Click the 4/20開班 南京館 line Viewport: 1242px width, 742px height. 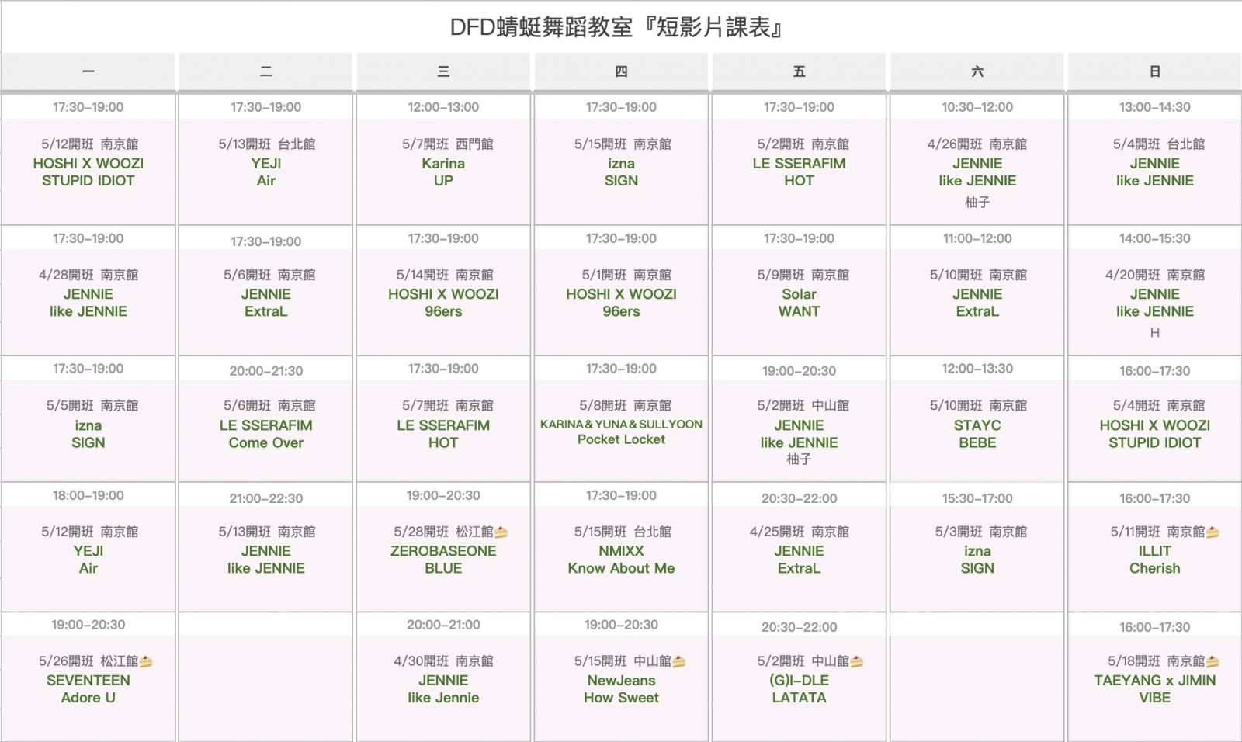(x=1155, y=275)
